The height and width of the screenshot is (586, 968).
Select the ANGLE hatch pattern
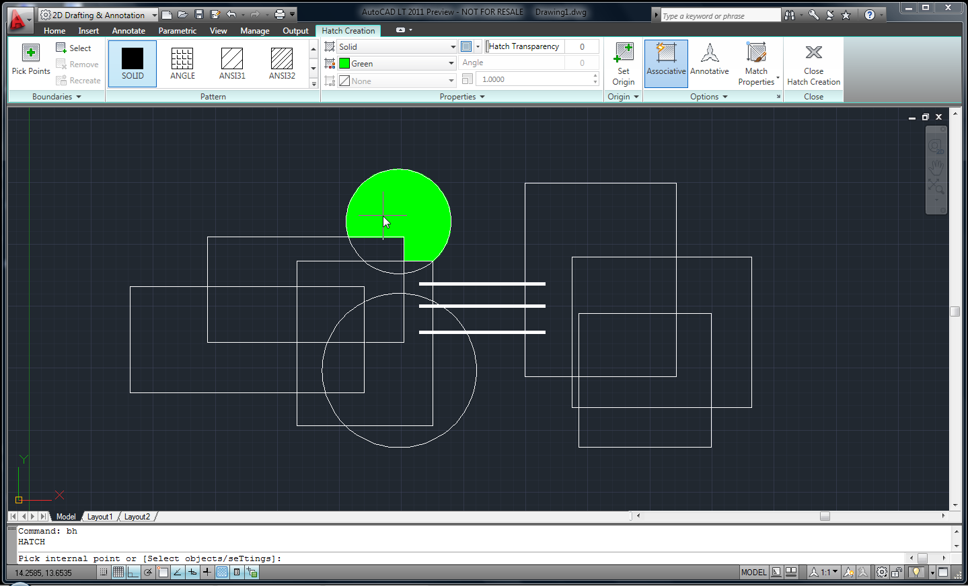[182, 63]
